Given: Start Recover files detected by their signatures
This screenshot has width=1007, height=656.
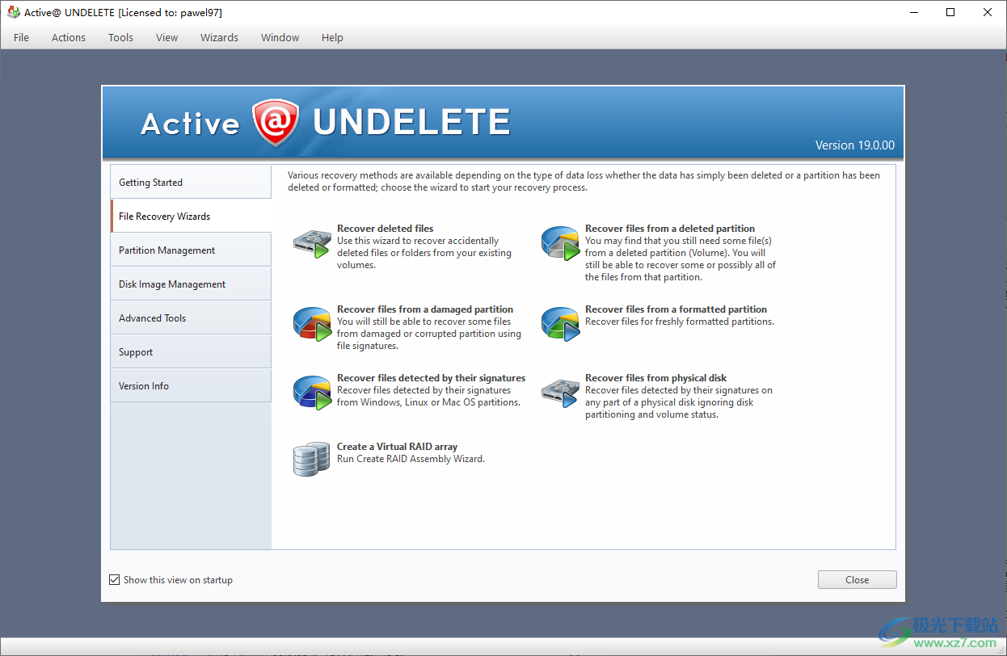Looking at the screenshot, I should [x=431, y=378].
